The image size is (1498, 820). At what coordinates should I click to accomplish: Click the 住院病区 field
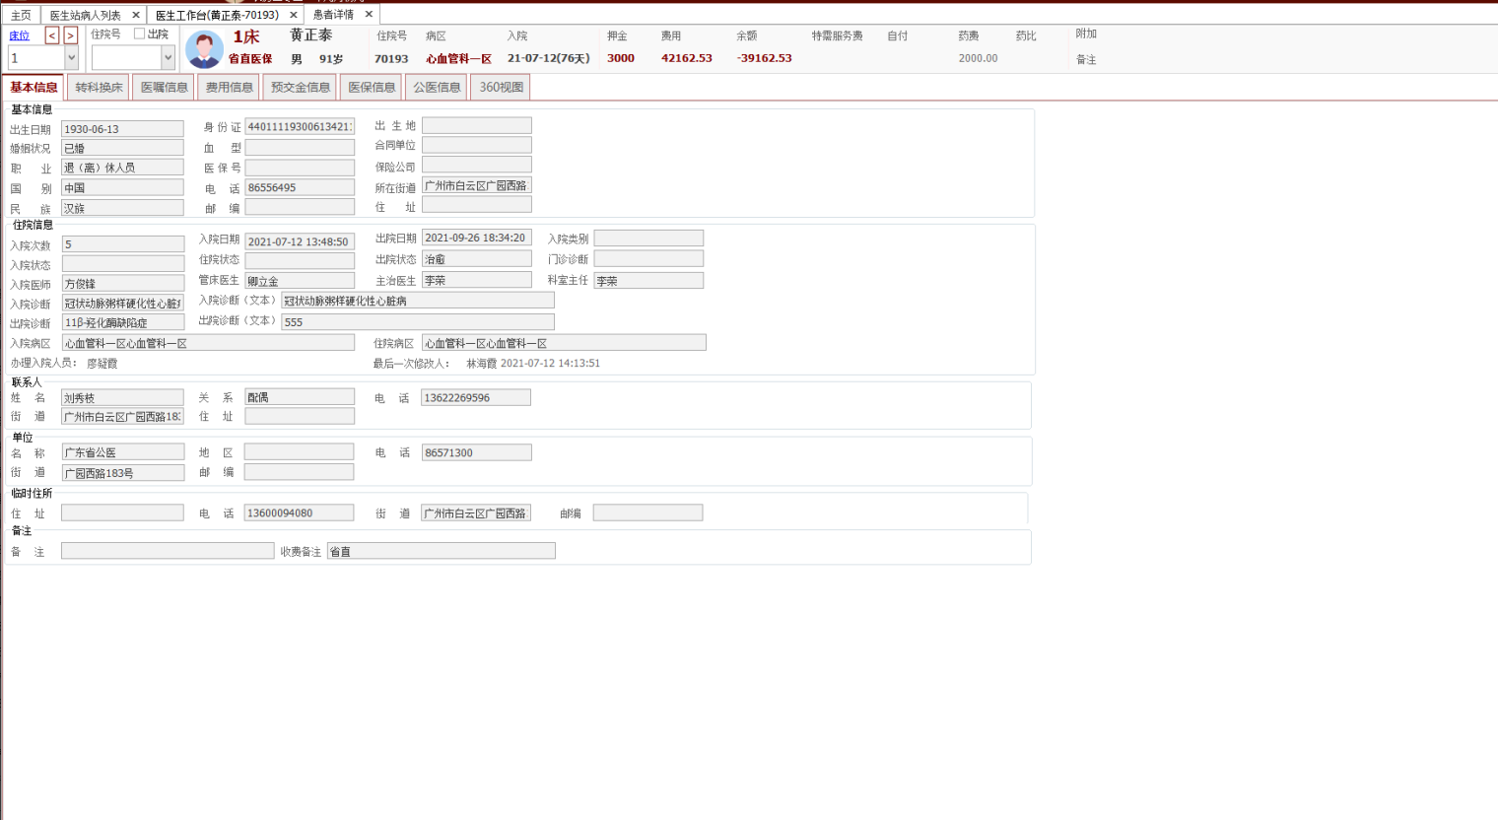coord(564,343)
